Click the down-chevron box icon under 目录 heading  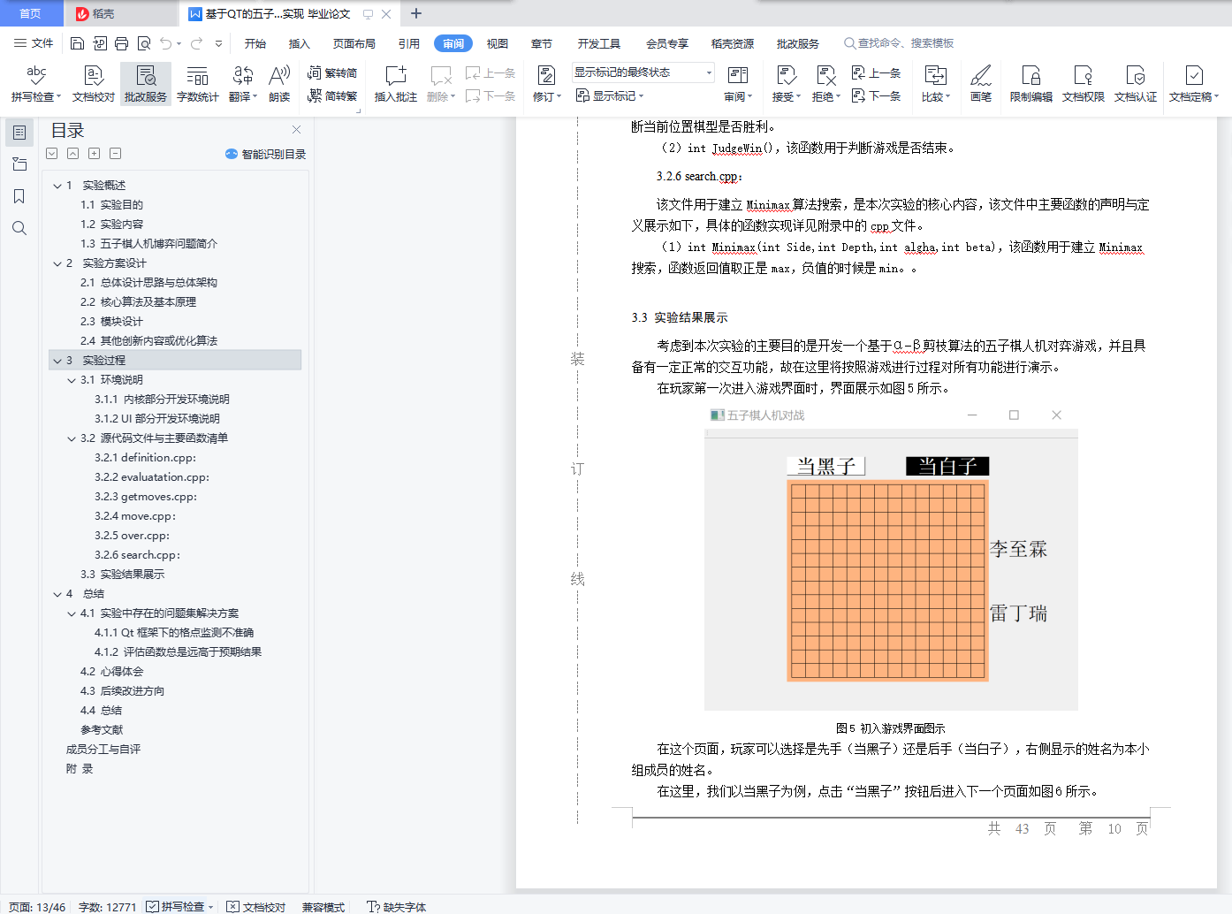[52, 154]
